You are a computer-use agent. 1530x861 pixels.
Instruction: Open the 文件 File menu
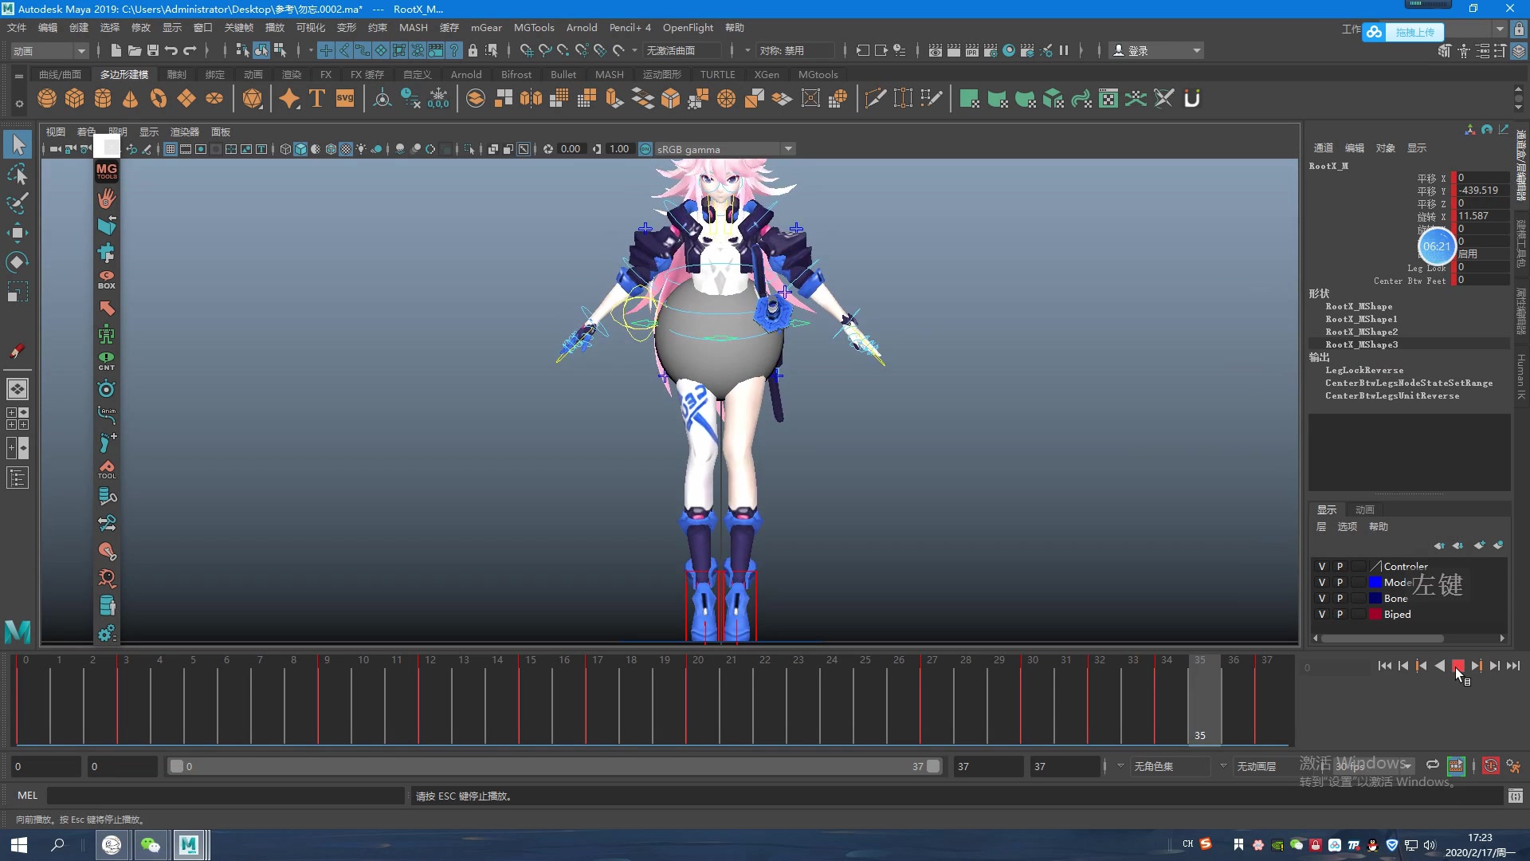coord(17,27)
